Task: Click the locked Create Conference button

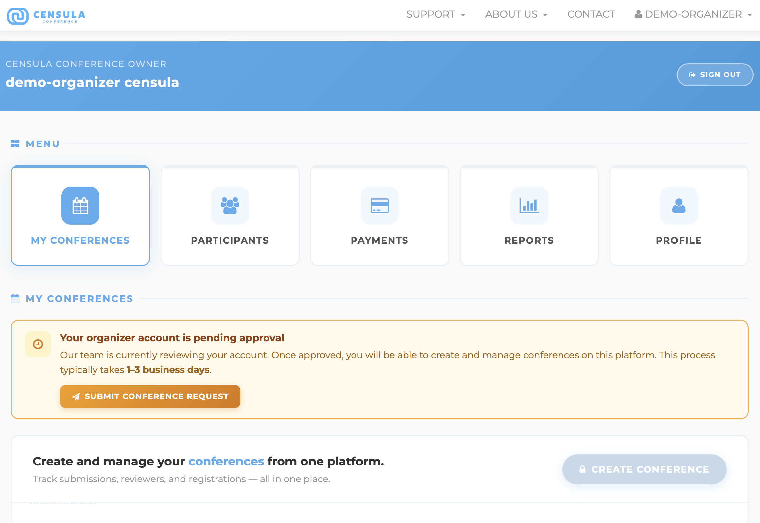Action: coord(644,470)
